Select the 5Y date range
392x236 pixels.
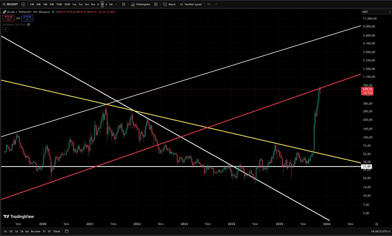click(x=49, y=231)
